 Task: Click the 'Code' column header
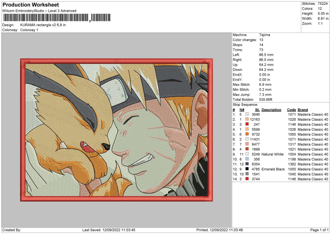[291, 110]
